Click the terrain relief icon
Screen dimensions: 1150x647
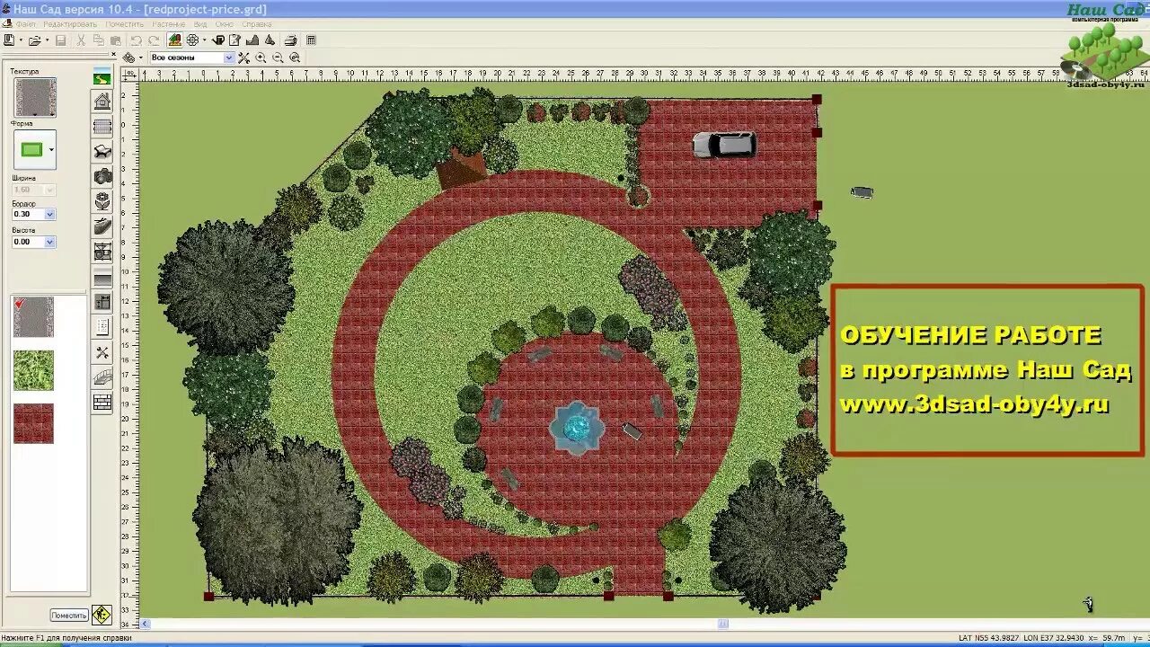pyautogui.click(x=252, y=40)
